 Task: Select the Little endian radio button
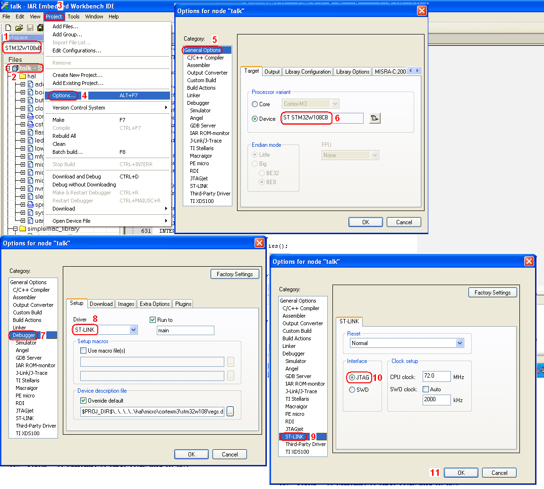pos(255,155)
